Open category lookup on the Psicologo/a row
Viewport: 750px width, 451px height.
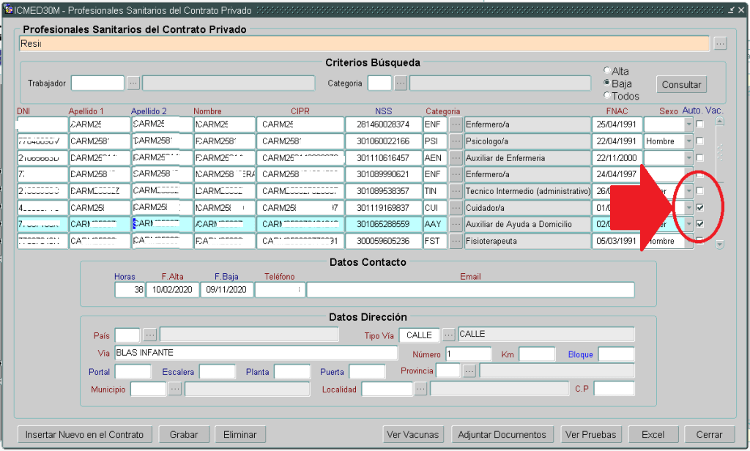(x=456, y=141)
